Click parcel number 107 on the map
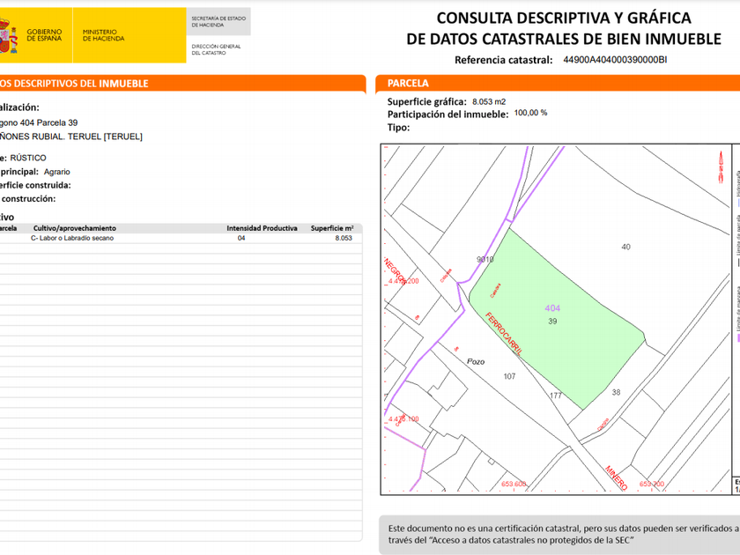This screenshot has width=740, height=555. pos(509,376)
